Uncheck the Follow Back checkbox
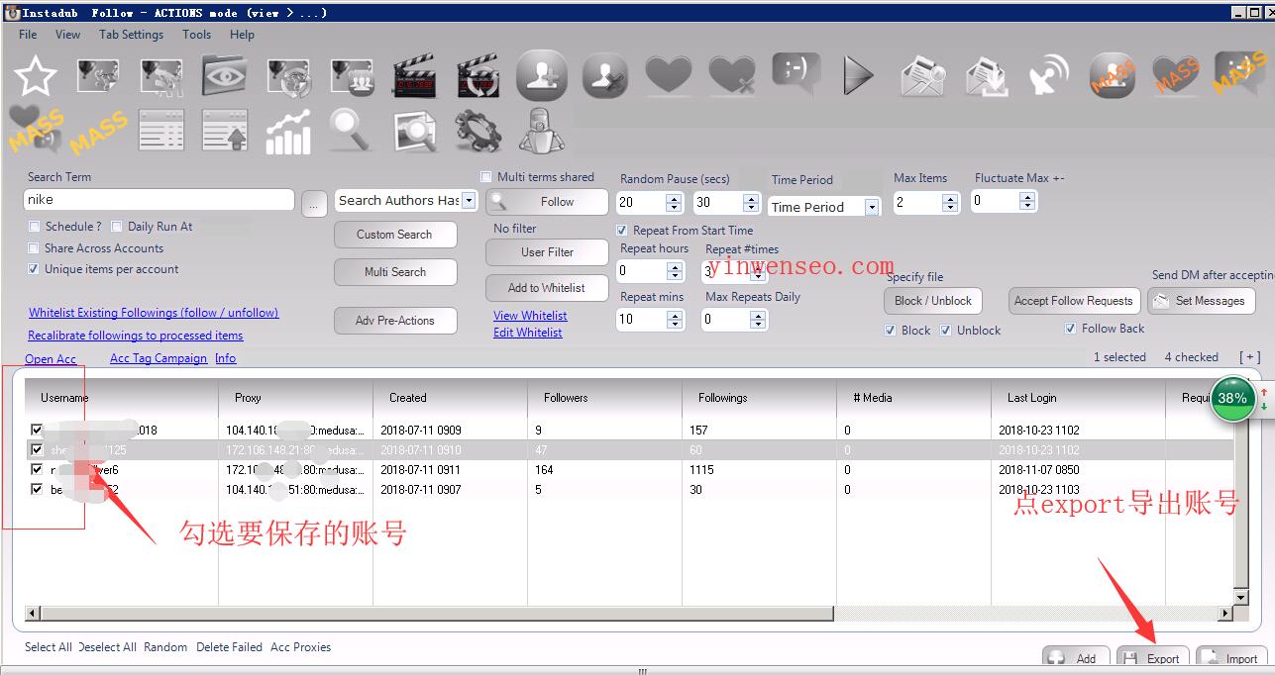The width and height of the screenshot is (1275, 675). click(x=1070, y=329)
